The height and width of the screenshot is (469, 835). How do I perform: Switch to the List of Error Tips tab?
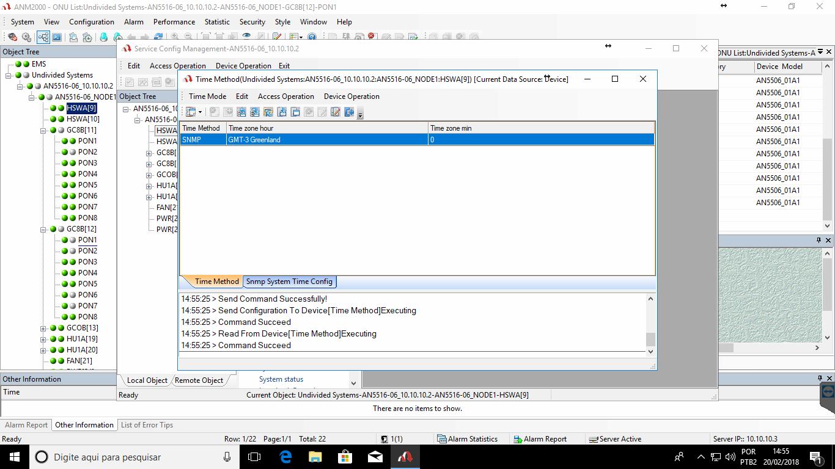[x=147, y=425]
